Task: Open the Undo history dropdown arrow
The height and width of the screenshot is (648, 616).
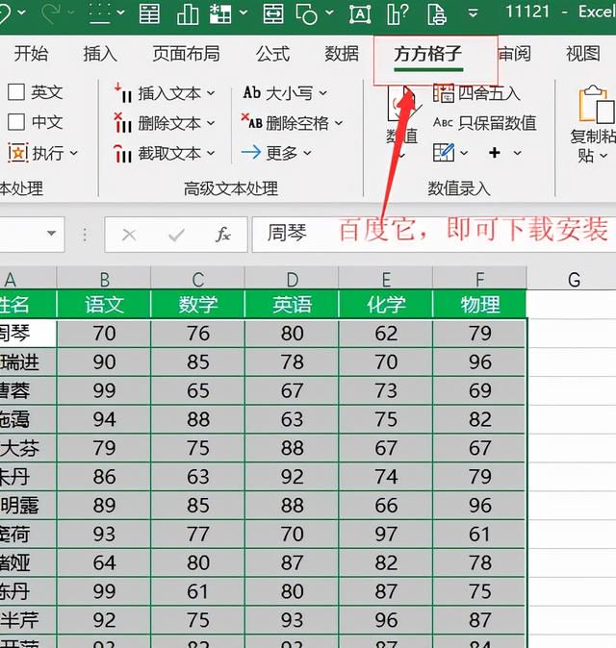Action: [21, 12]
